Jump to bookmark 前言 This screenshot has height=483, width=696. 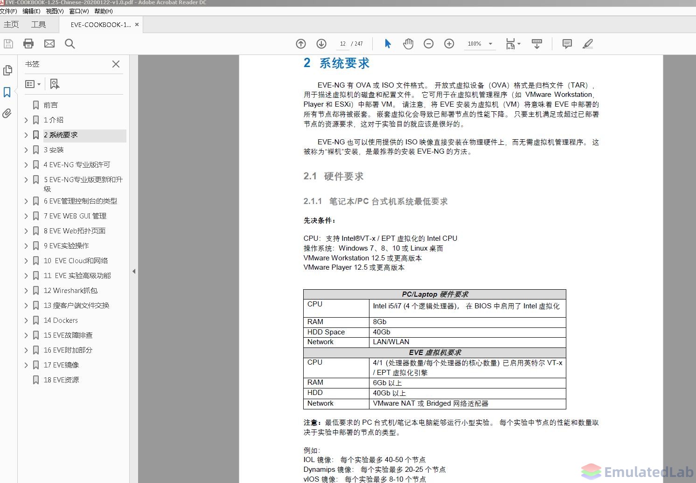click(x=51, y=105)
